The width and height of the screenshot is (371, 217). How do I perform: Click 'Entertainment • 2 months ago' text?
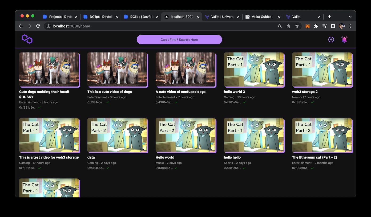tap(313, 163)
